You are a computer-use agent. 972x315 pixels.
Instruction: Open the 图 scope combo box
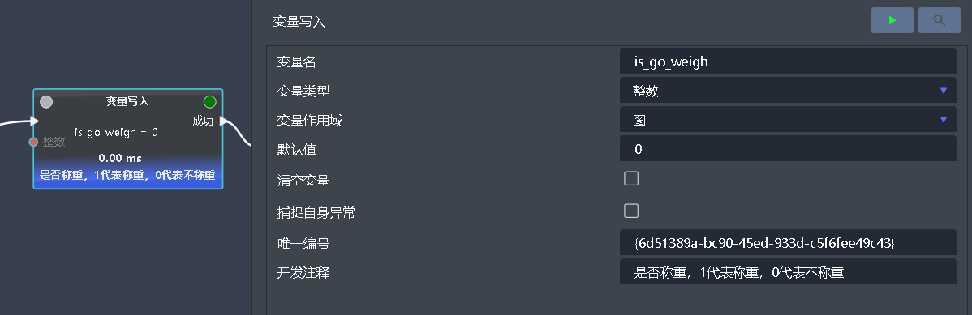[788, 119]
